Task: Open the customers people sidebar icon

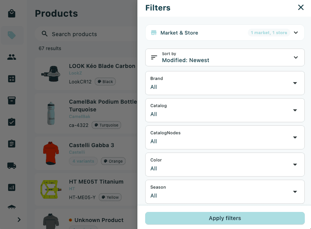Action: (x=12, y=57)
